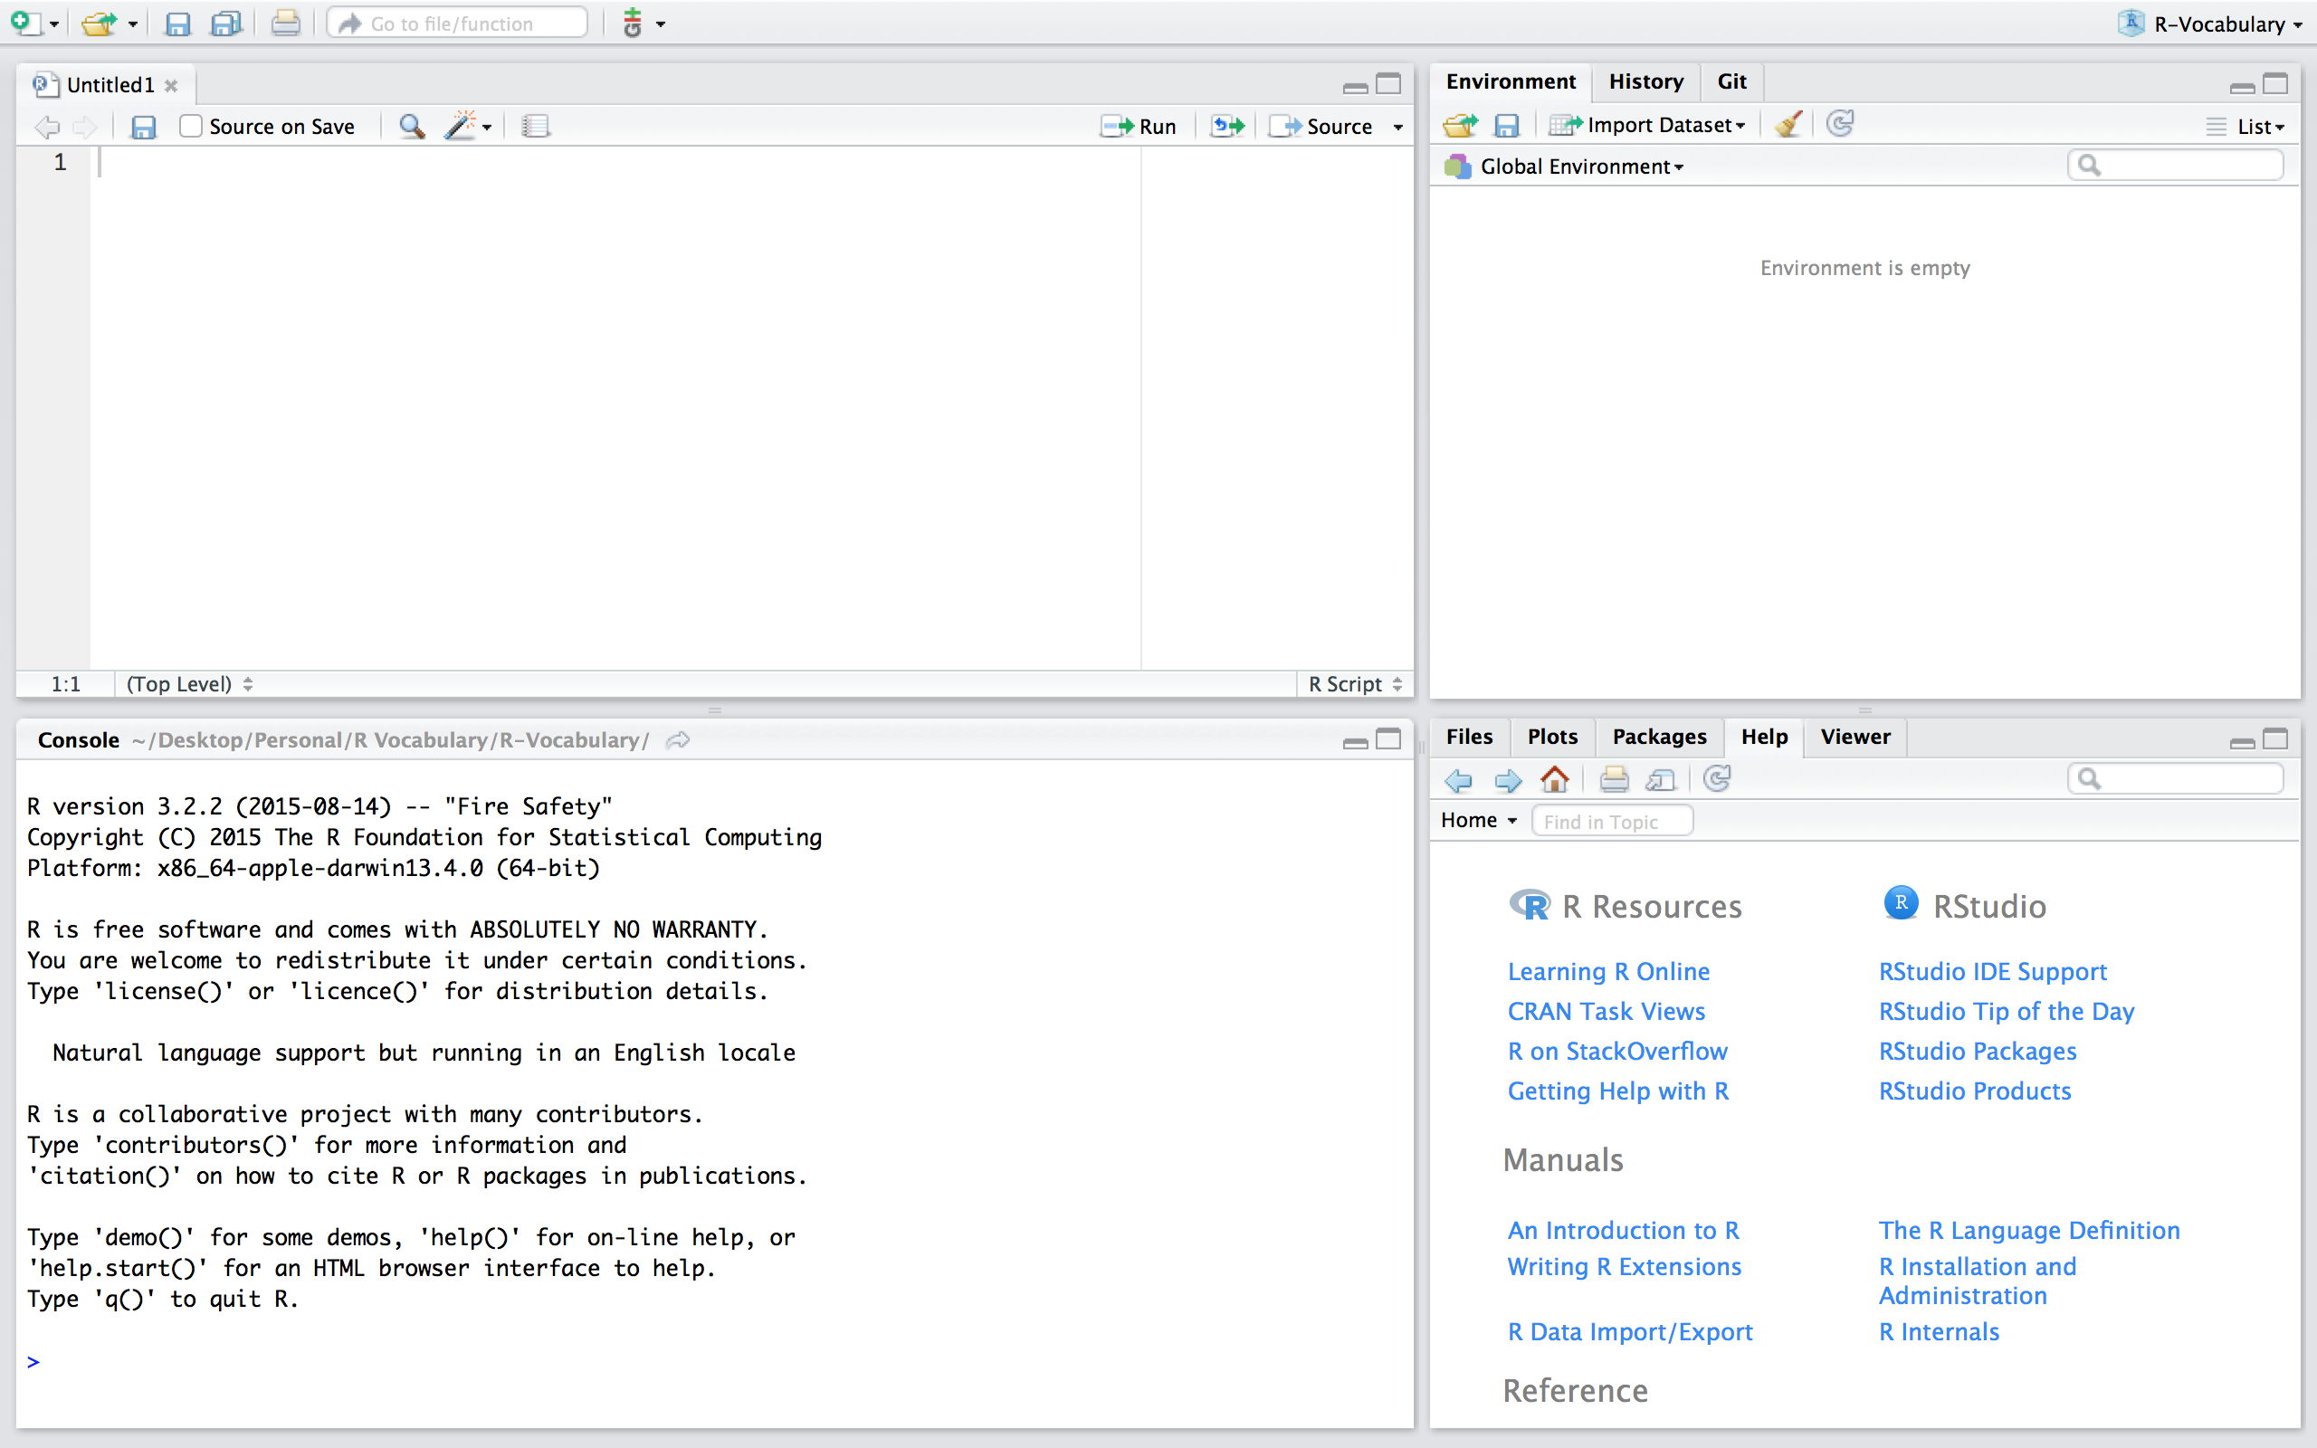Open the CRAN Task Views link

click(1607, 1011)
